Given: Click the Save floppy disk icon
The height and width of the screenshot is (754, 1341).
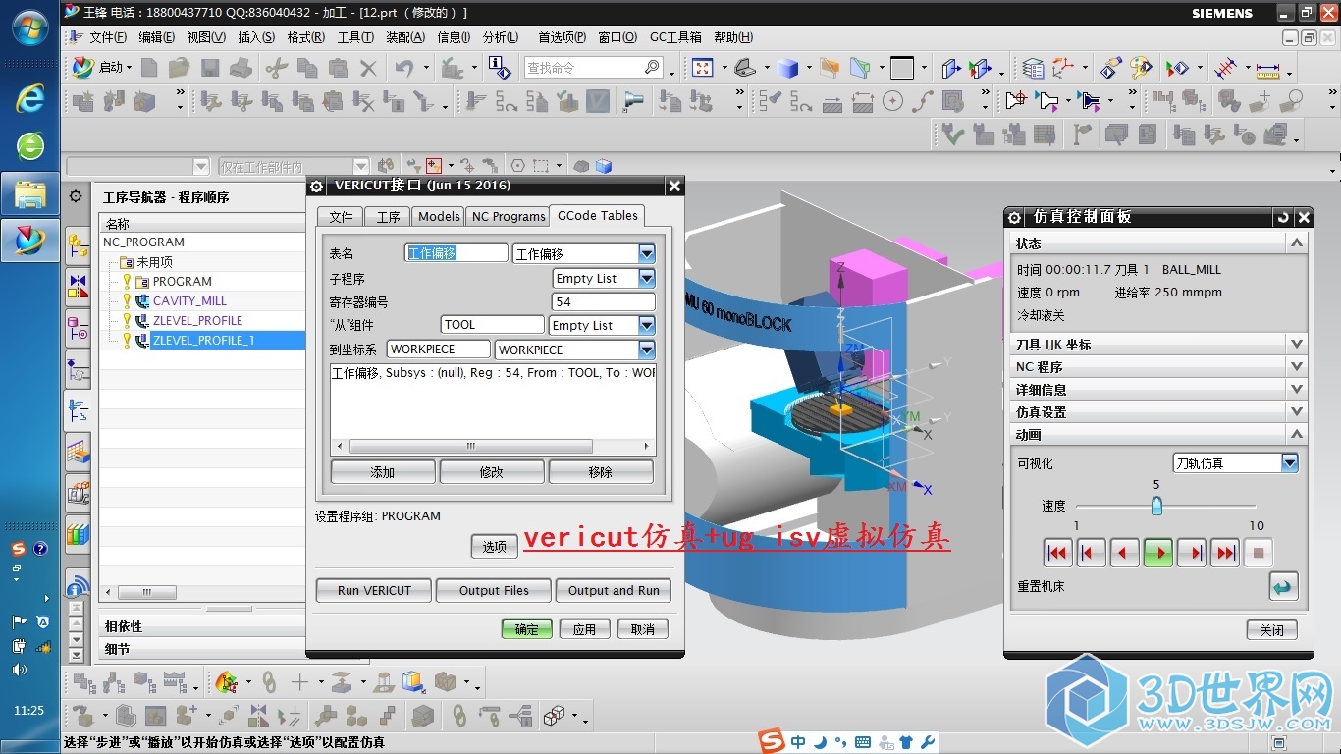Looking at the screenshot, I should click(210, 68).
